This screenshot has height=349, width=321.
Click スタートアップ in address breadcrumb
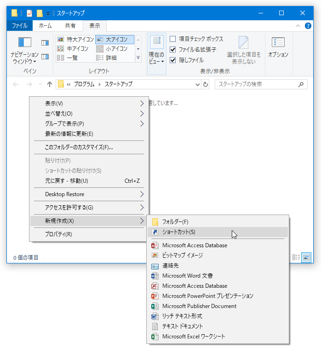point(119,84)
